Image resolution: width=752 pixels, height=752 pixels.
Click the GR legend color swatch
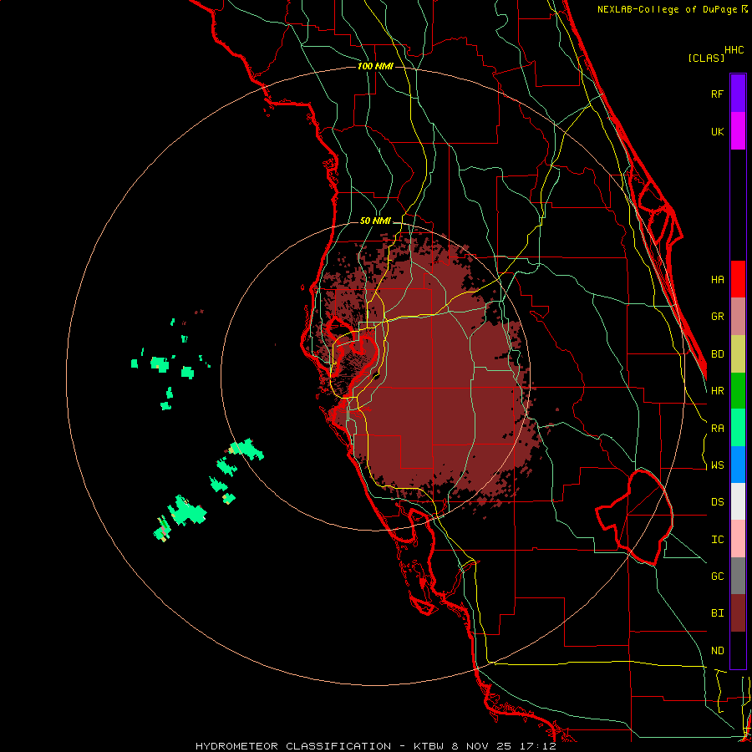click(x=738, y=317)
